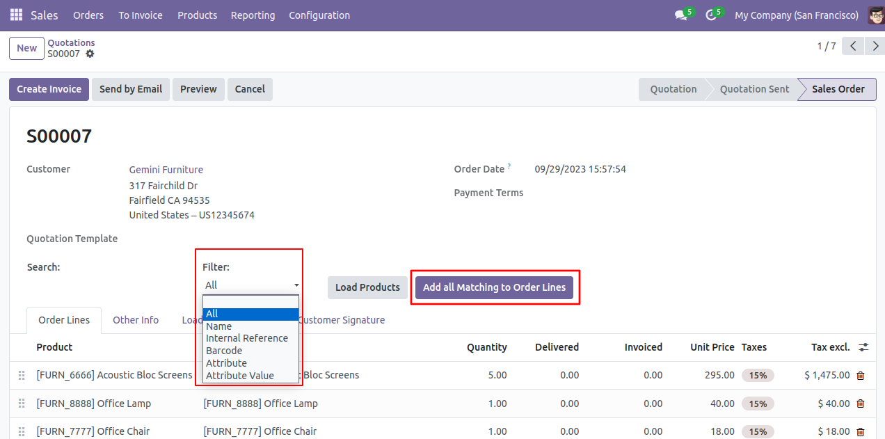The image size is (885, 439).
Task: Grab the drag handle for Office Lamp row
Action: [x=22, y=404]
